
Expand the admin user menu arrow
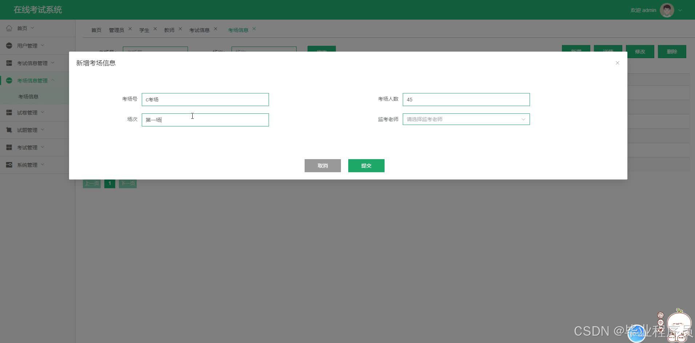point(680,10)
